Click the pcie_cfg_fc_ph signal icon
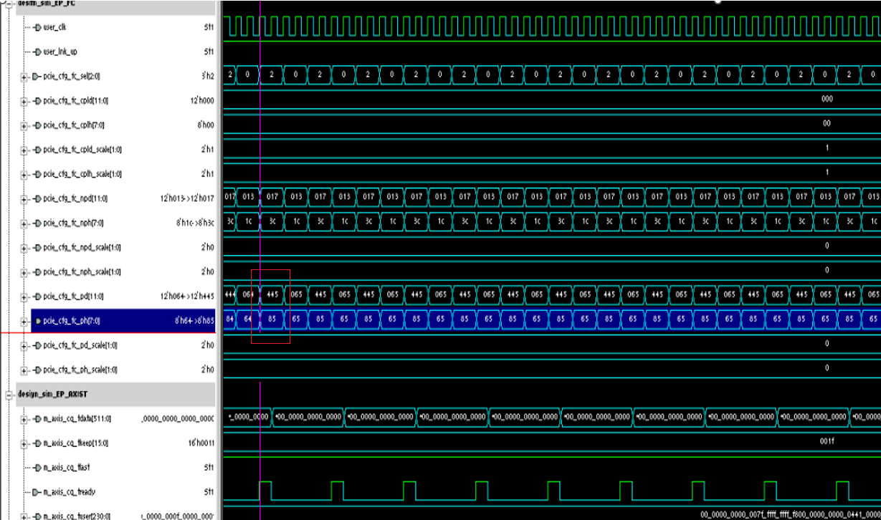 point(37,321)
